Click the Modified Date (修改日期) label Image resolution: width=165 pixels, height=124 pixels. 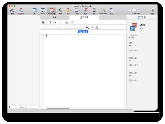click(x=133, y=73)
